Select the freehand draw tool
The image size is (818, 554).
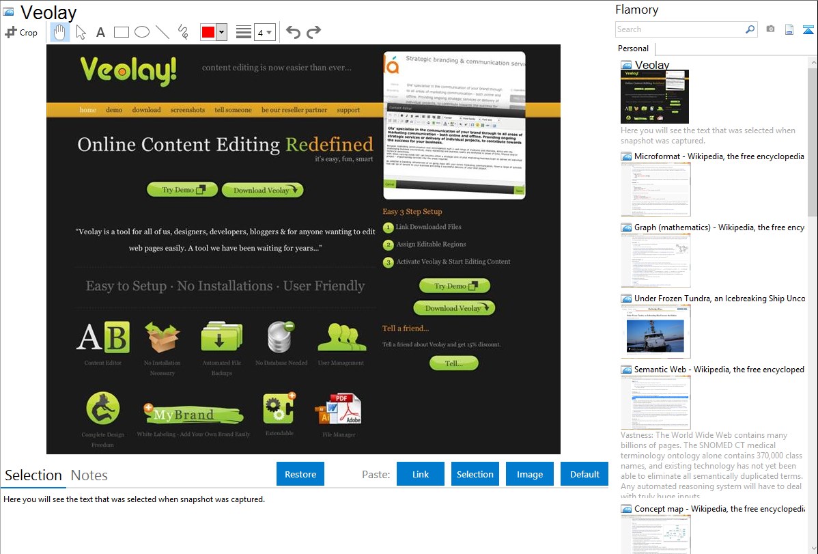coord(183,32)
